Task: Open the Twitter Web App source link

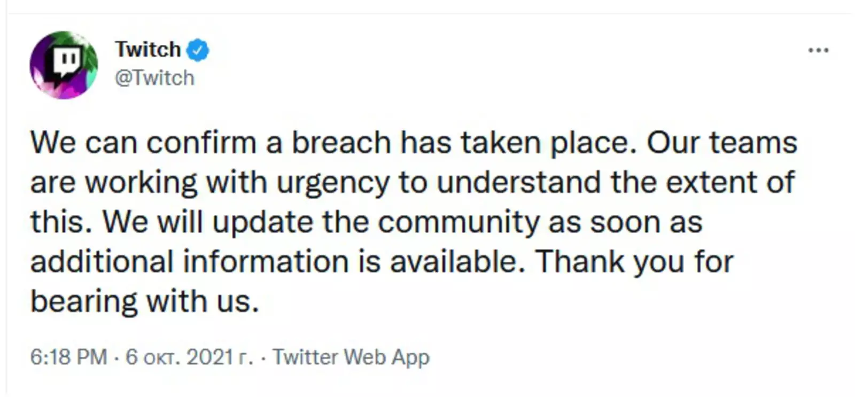Action: (x=351, y=357)
